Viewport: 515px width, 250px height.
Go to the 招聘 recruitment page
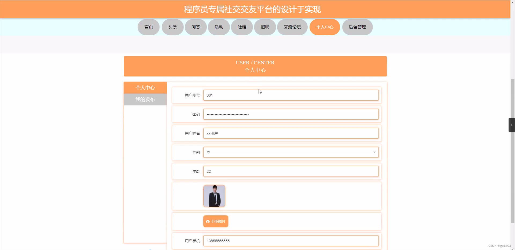pos(265,27)
